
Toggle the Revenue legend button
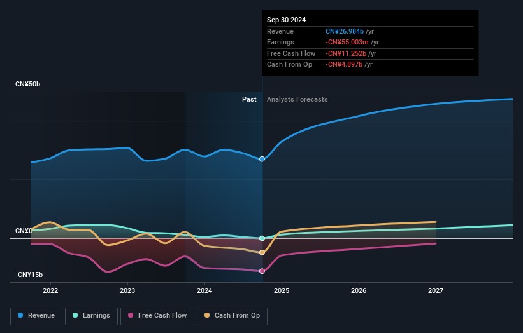(x=36, y=316)
